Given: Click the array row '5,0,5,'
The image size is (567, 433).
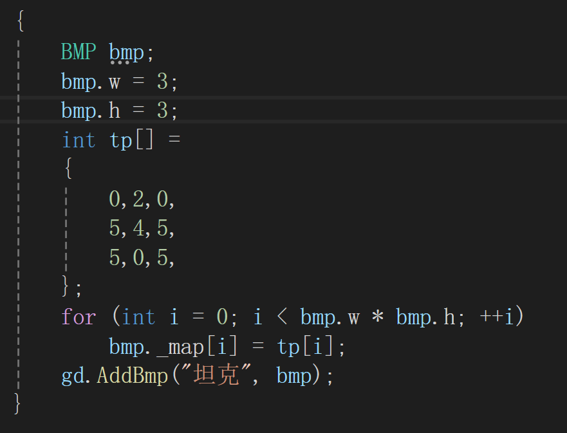Looking at the screenshot, I should click(x=142, y=258).
